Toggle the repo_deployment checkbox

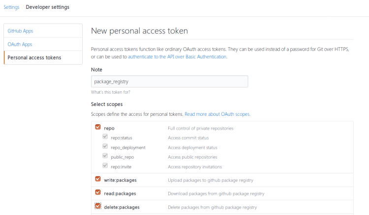pyautogui.click(x=105, y=147)
